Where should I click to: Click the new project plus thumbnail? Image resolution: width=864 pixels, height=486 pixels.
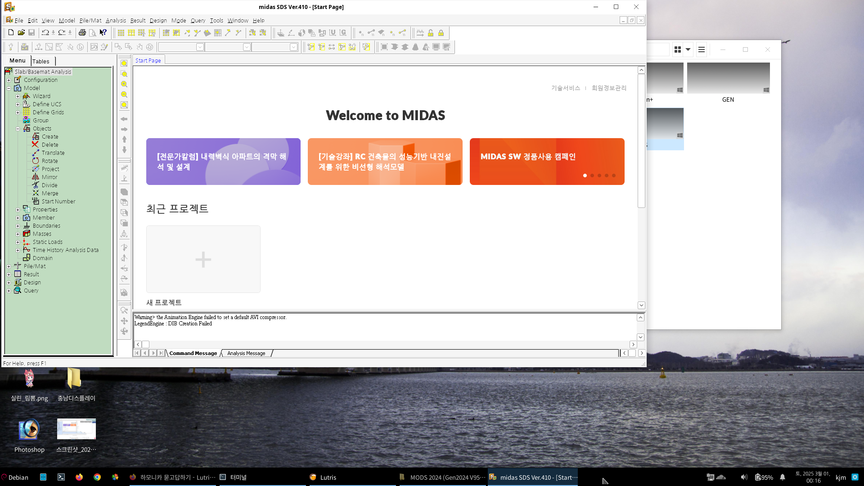203,259
